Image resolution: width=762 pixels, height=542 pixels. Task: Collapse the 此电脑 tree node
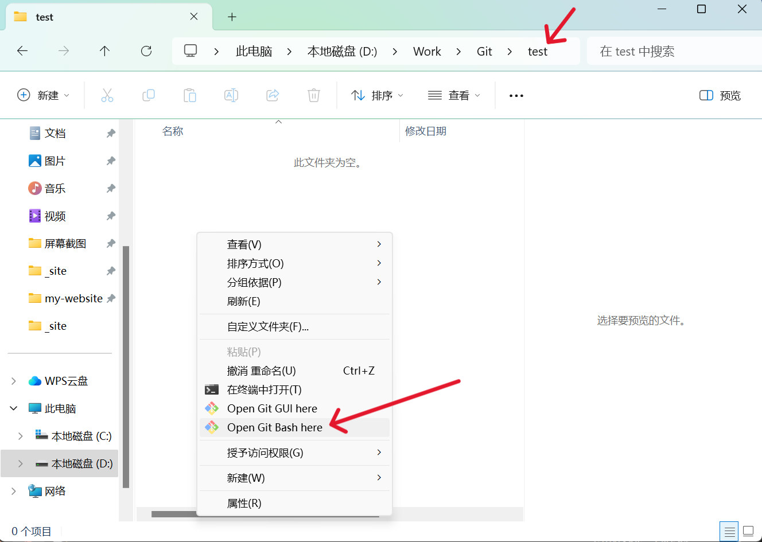click(x=14, y=408)
